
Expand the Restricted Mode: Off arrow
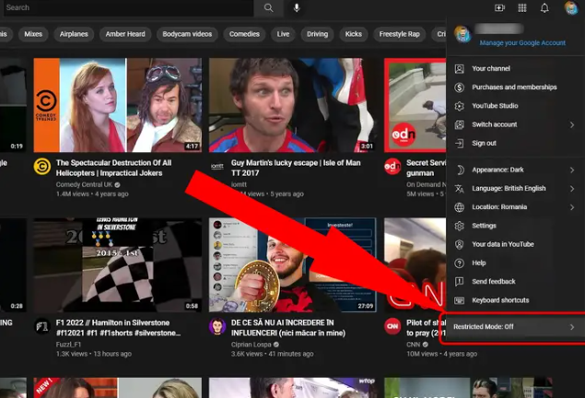pos(572,327)
